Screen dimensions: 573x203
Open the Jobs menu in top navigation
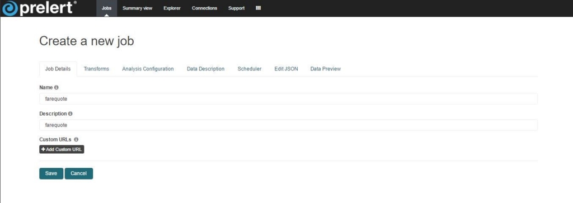point(107,8)
